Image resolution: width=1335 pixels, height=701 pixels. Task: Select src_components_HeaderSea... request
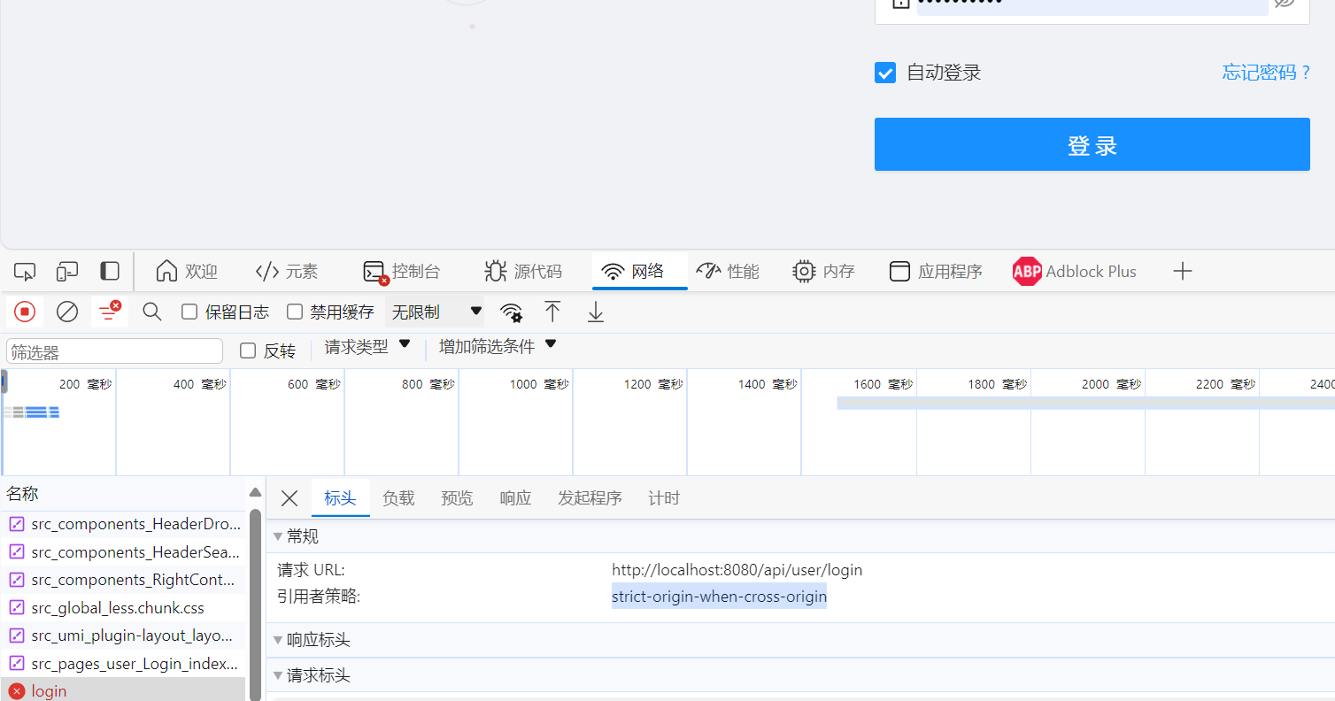tap(124, 552)
